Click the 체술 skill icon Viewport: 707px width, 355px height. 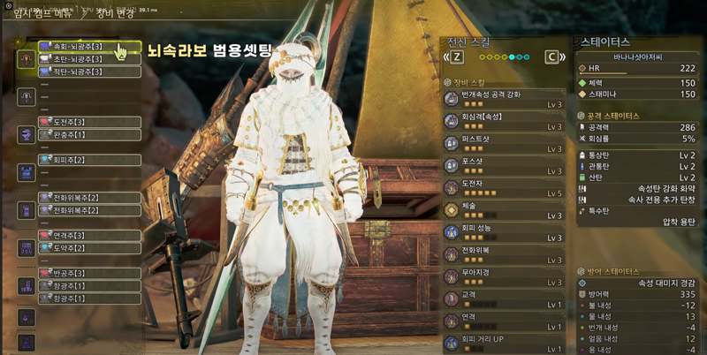pos(452,210)
